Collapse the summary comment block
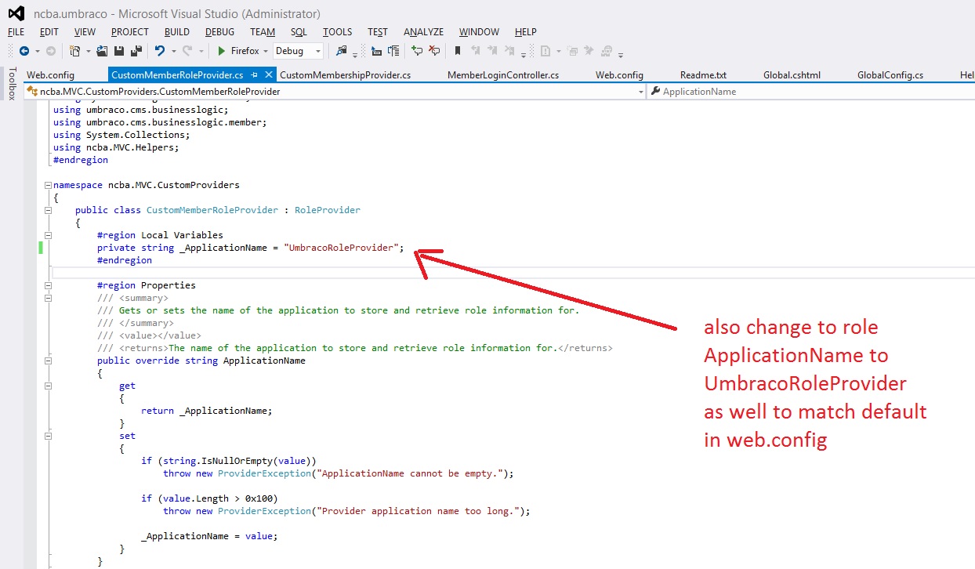 pyautogui.click(x=49, y=299)
